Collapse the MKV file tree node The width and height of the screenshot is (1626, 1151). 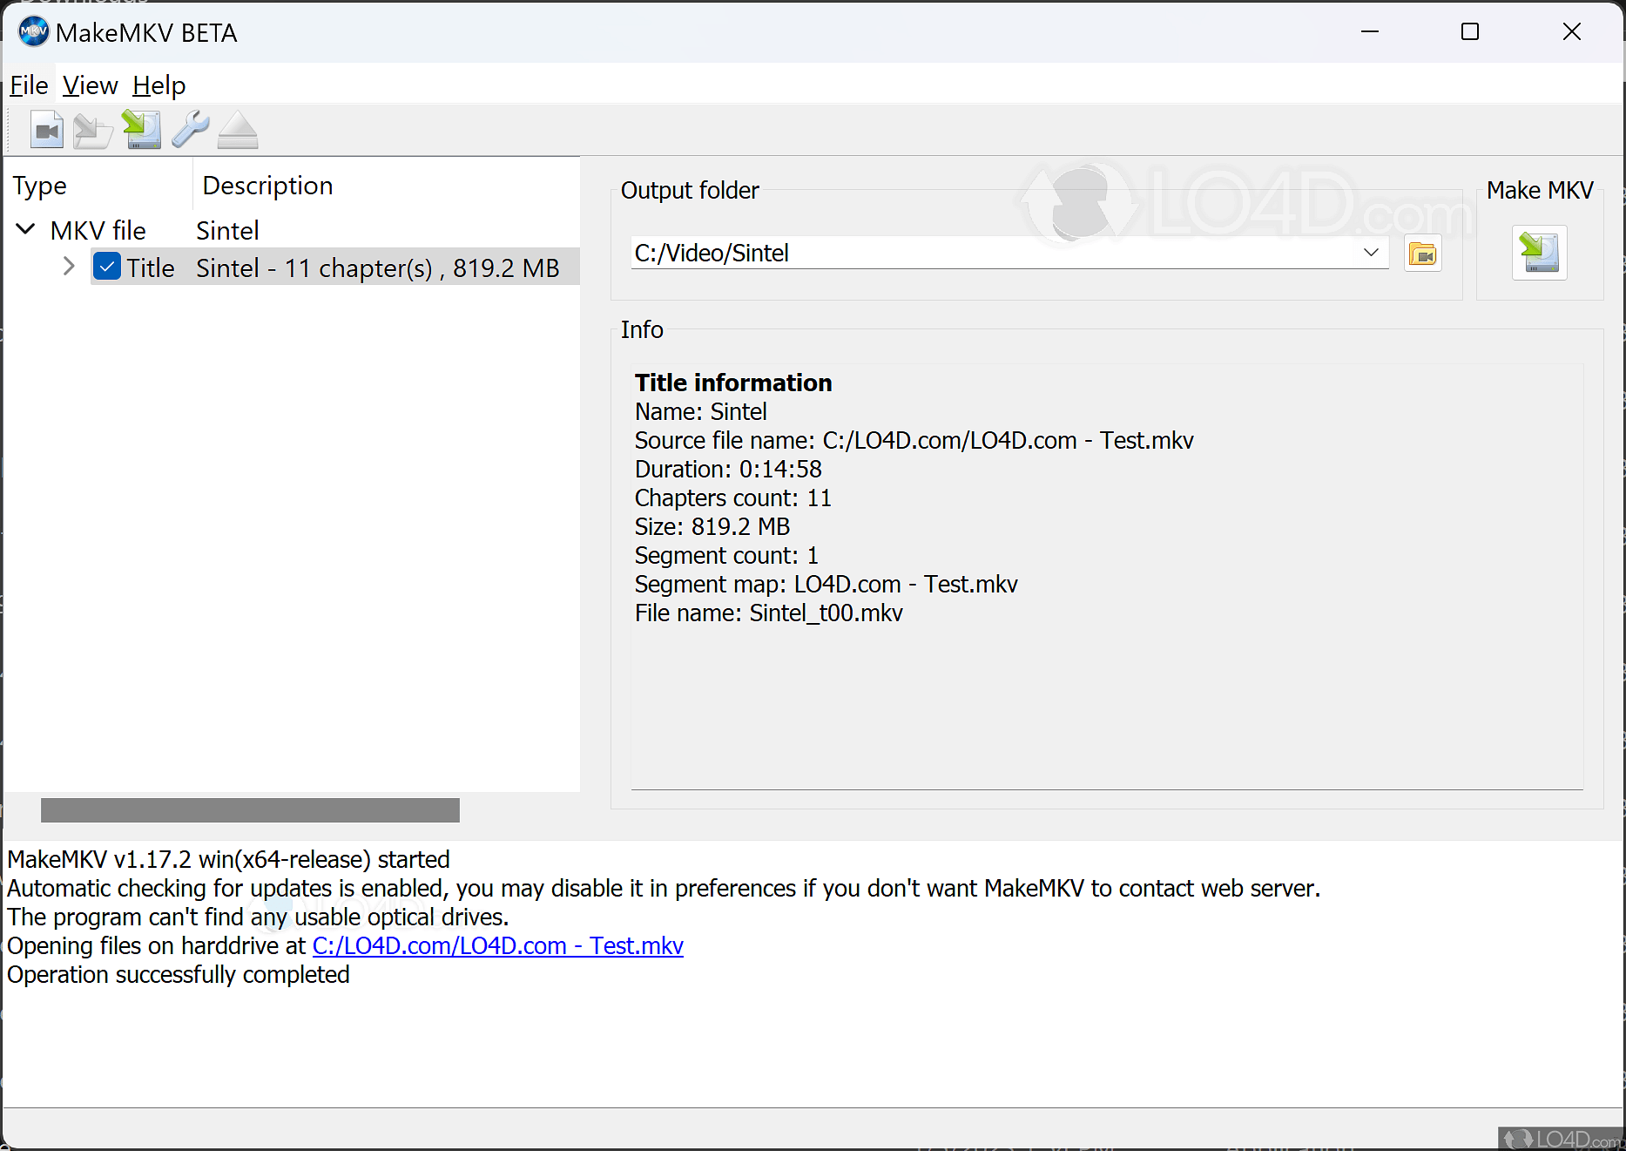pos(26,229)
